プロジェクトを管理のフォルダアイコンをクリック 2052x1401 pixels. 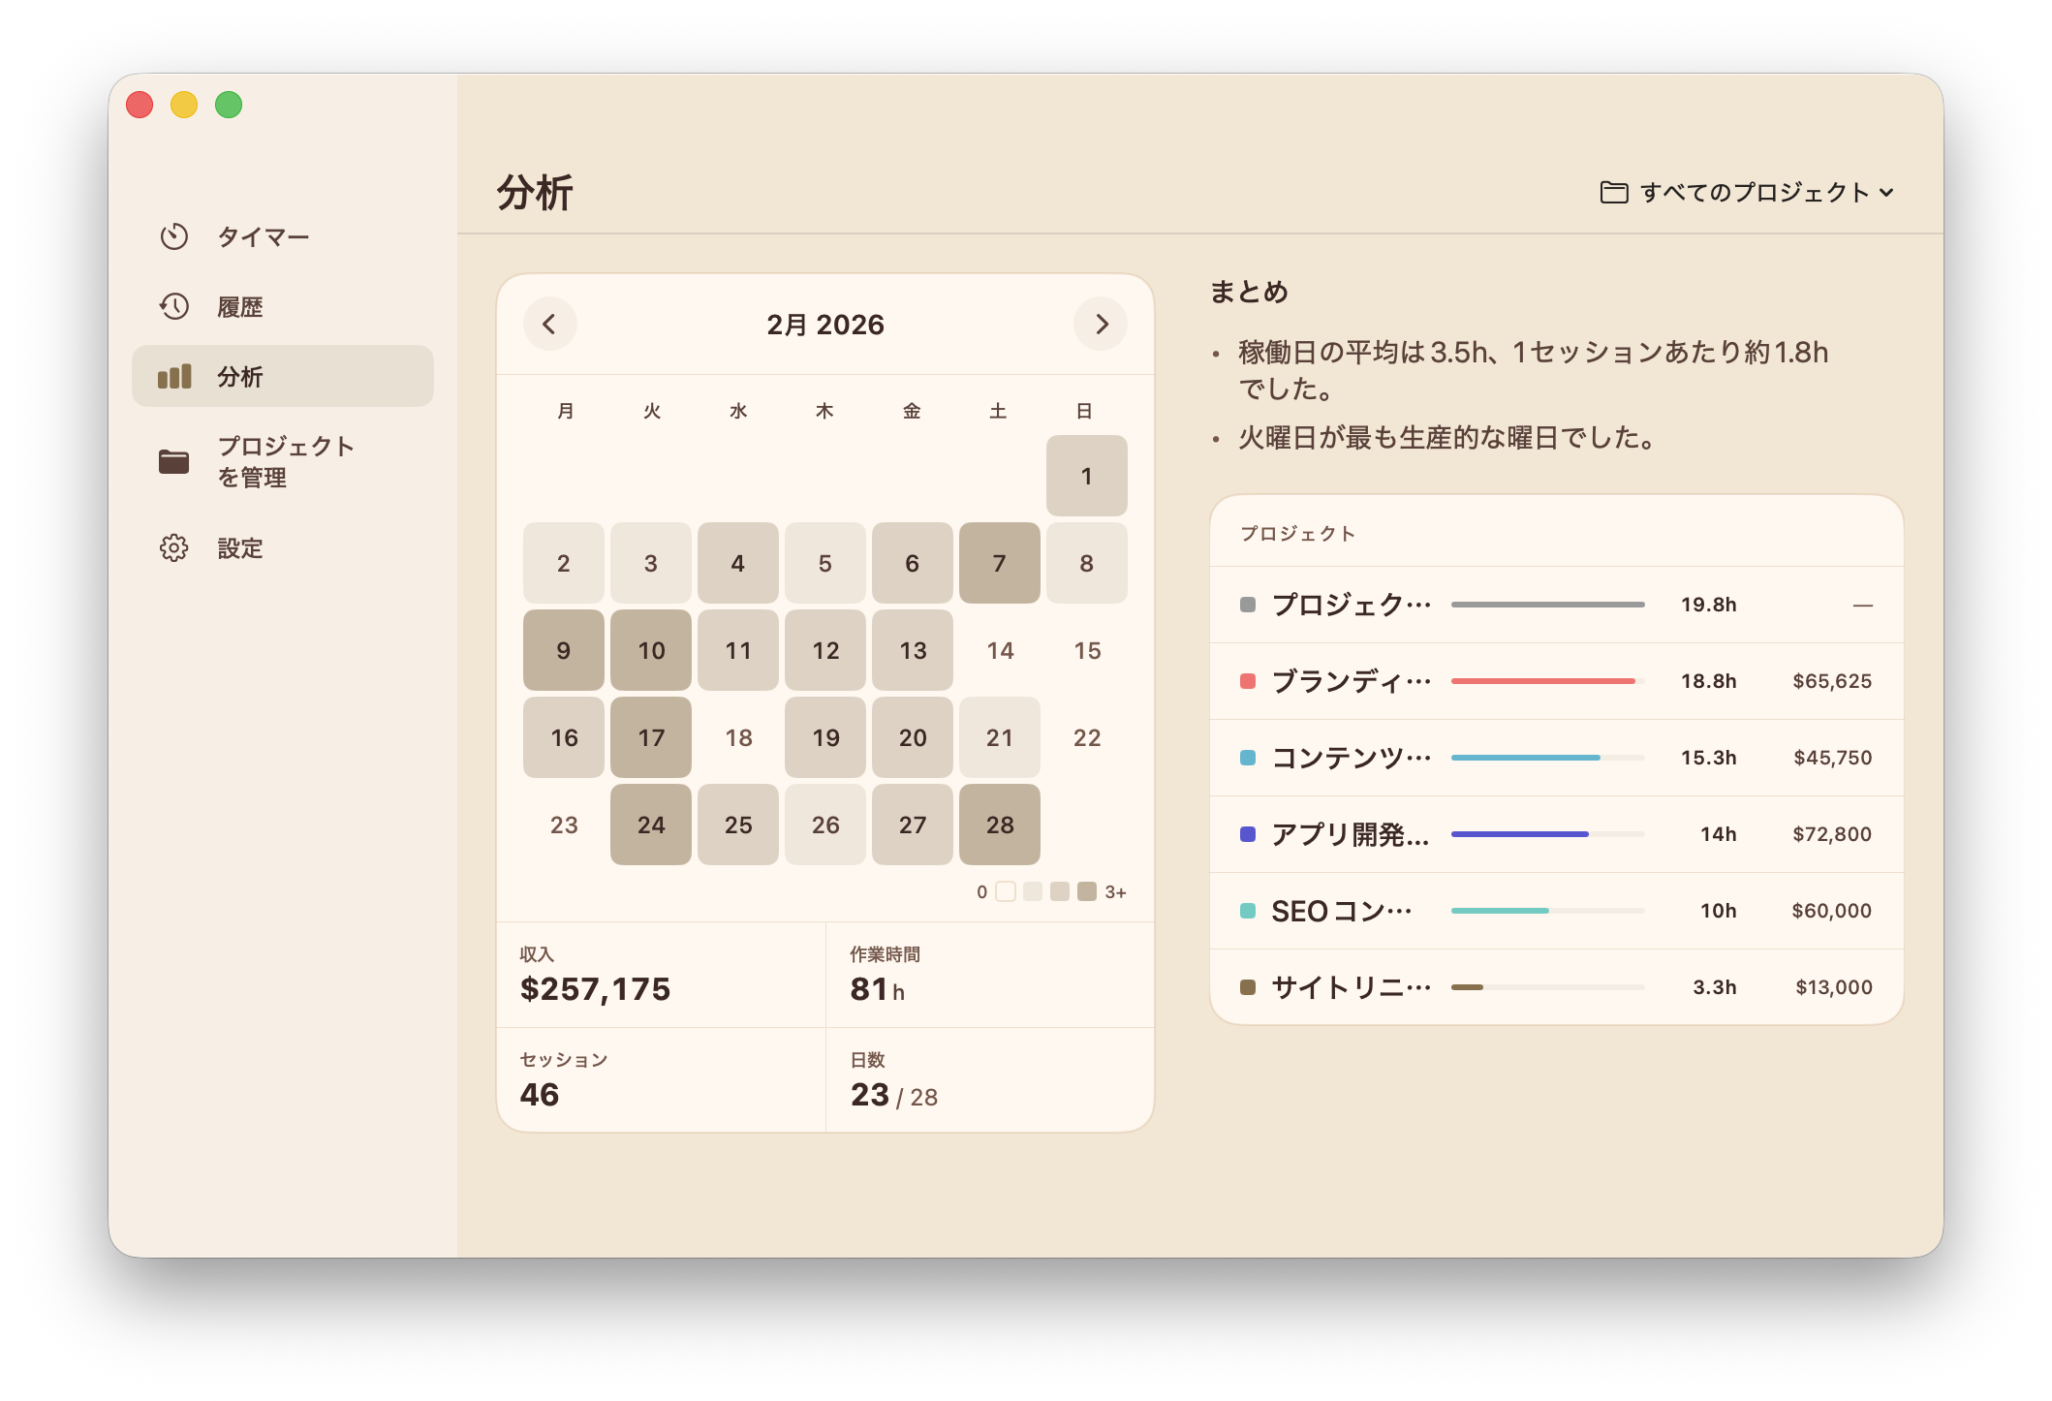174,462
